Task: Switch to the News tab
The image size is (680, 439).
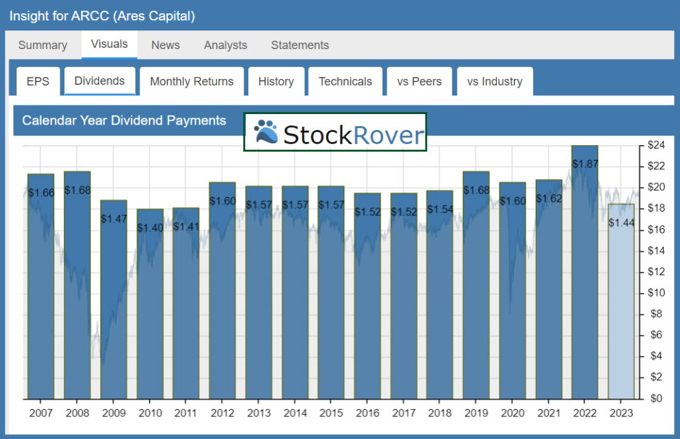Action: (165, 45)
